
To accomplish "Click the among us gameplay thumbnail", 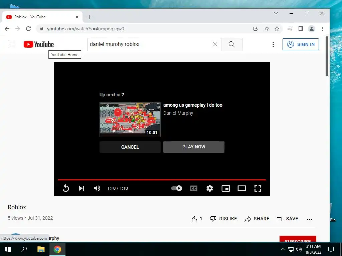I will (x=130, y=120).
